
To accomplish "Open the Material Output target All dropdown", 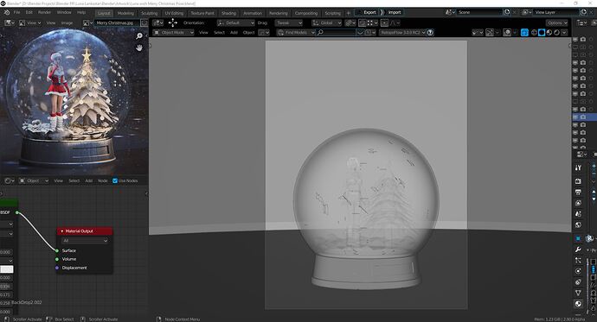I will [85, 241].
